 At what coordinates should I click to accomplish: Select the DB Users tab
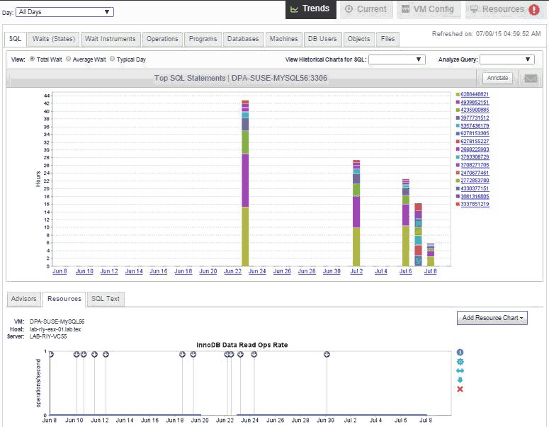click(x=322, y=39)
